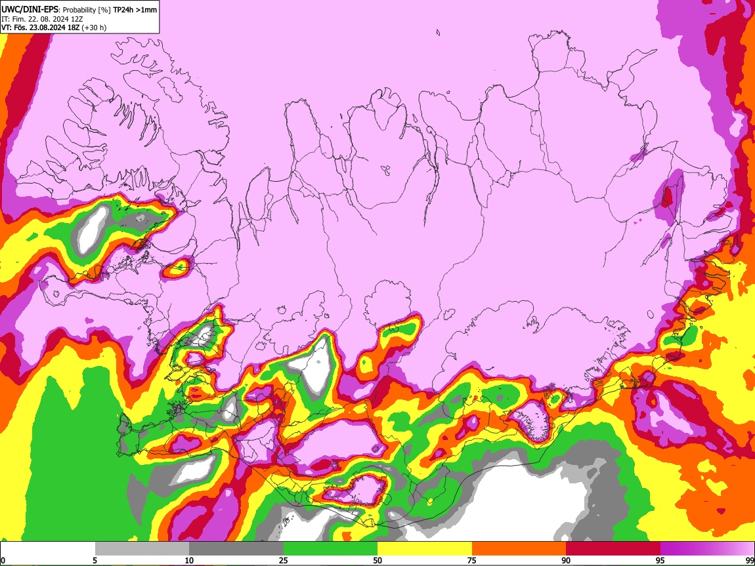Viewport: 755px width, 566px height.
Task: Click the green 25–50% legend swatch
Action: [330, 549]
